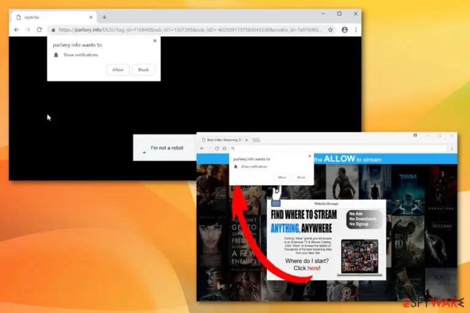This screenshot has height=313, width=470.
Task: Click the back arrow in captcha window
Action: (17, 30)
